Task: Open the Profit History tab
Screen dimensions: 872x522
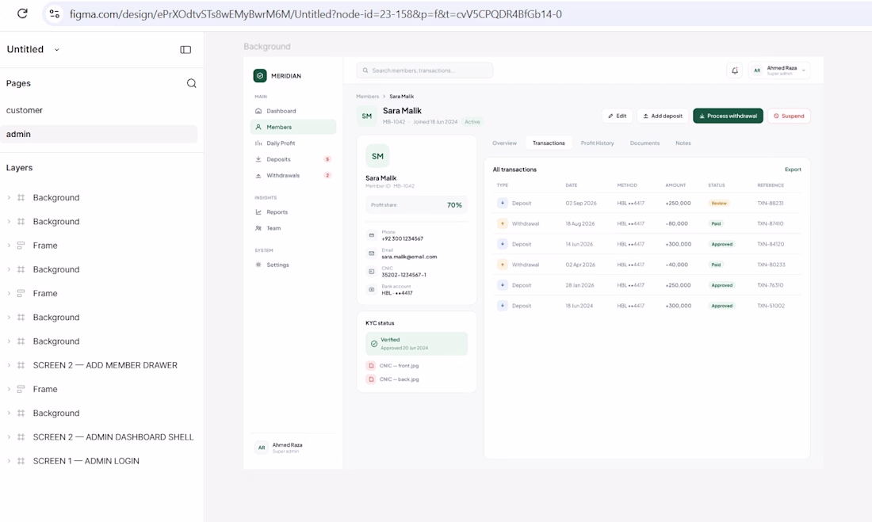Action: pos(597,143)
